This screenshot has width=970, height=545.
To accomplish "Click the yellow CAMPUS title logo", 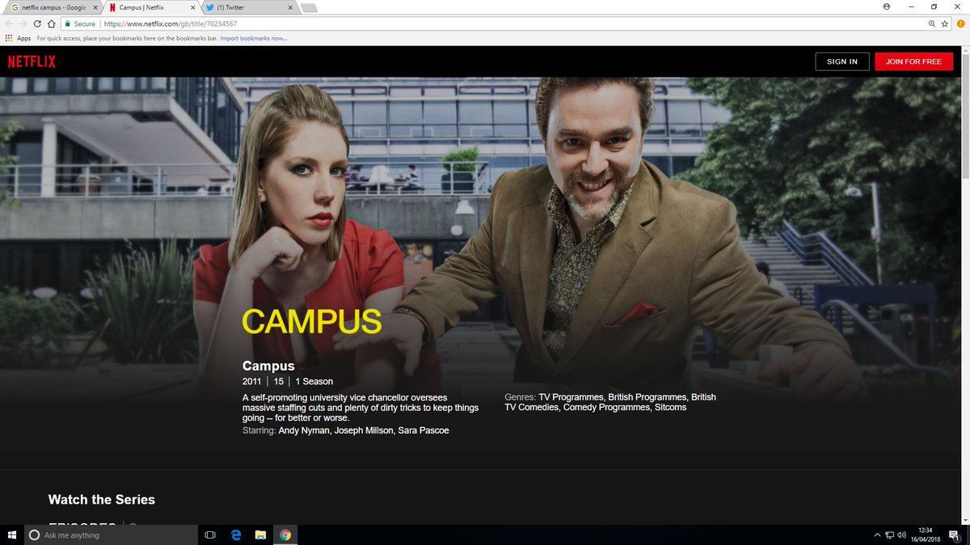I will click(312, 321).
